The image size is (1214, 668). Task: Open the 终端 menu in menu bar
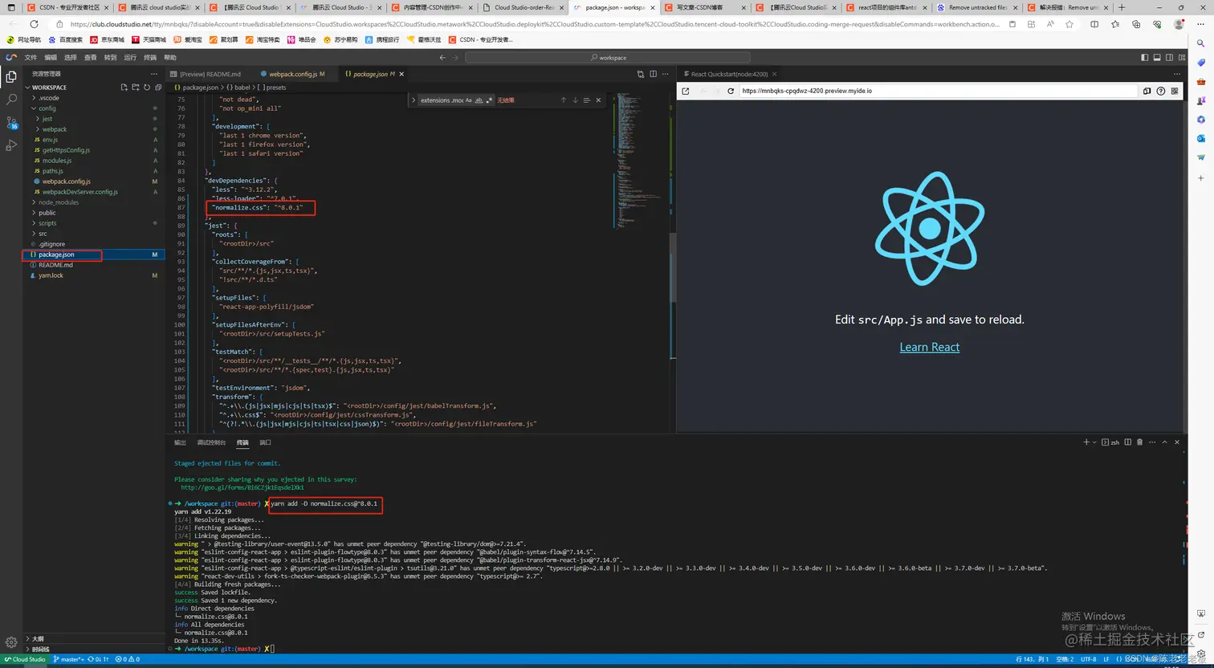click(150, 58)
